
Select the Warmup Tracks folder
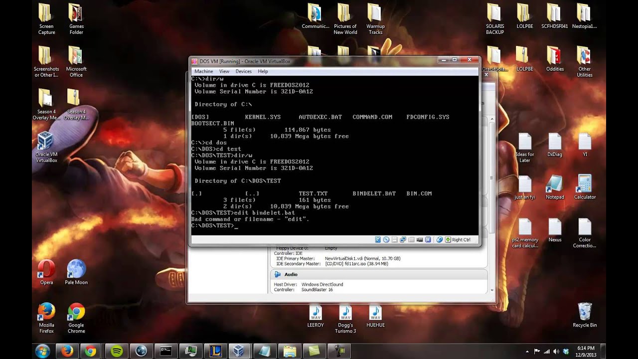click(x=375, y=19)
